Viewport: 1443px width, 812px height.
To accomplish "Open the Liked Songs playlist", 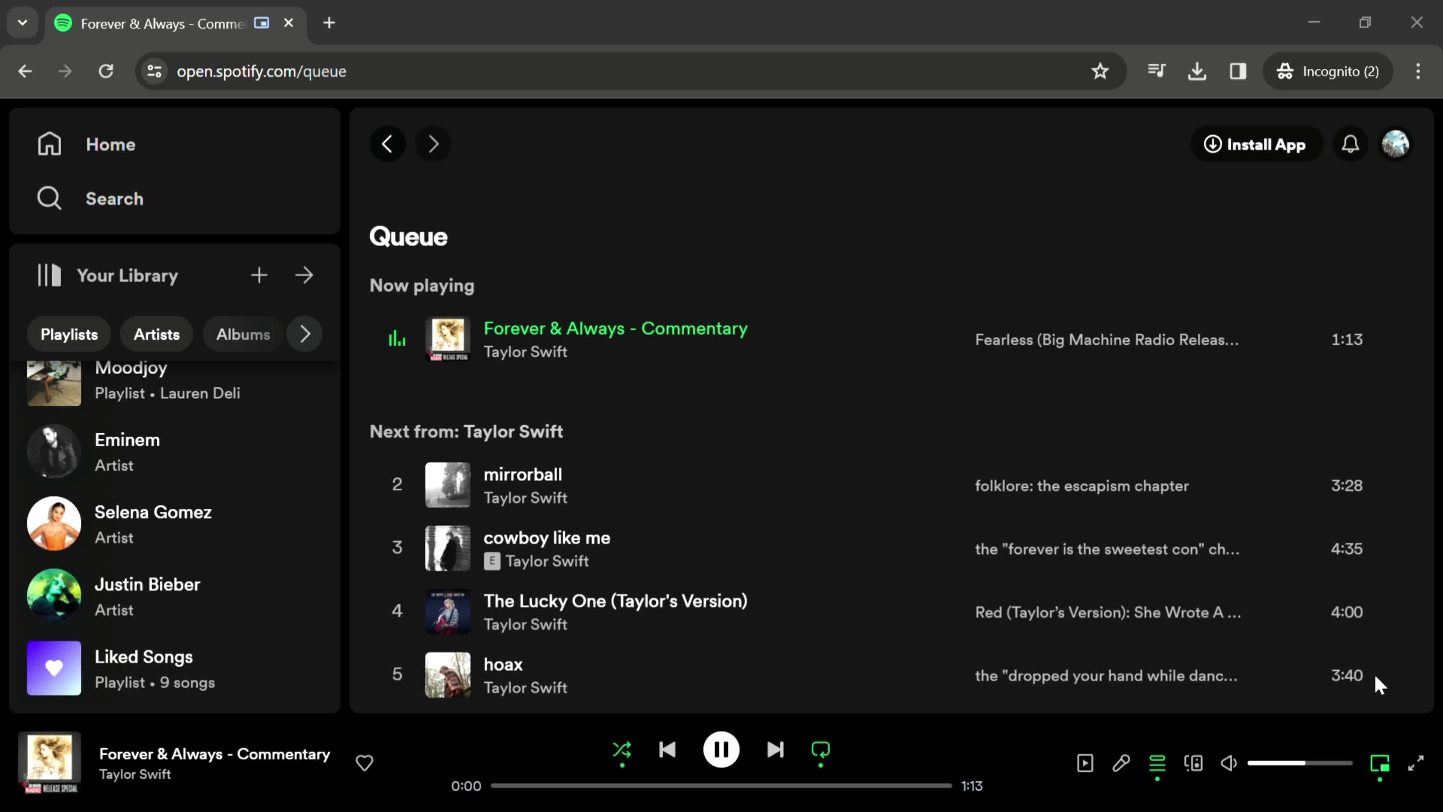I will click(x=175, y=668).
